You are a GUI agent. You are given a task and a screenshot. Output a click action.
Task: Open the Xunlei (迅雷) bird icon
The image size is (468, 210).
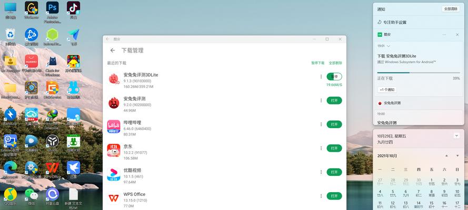(73, 168)
